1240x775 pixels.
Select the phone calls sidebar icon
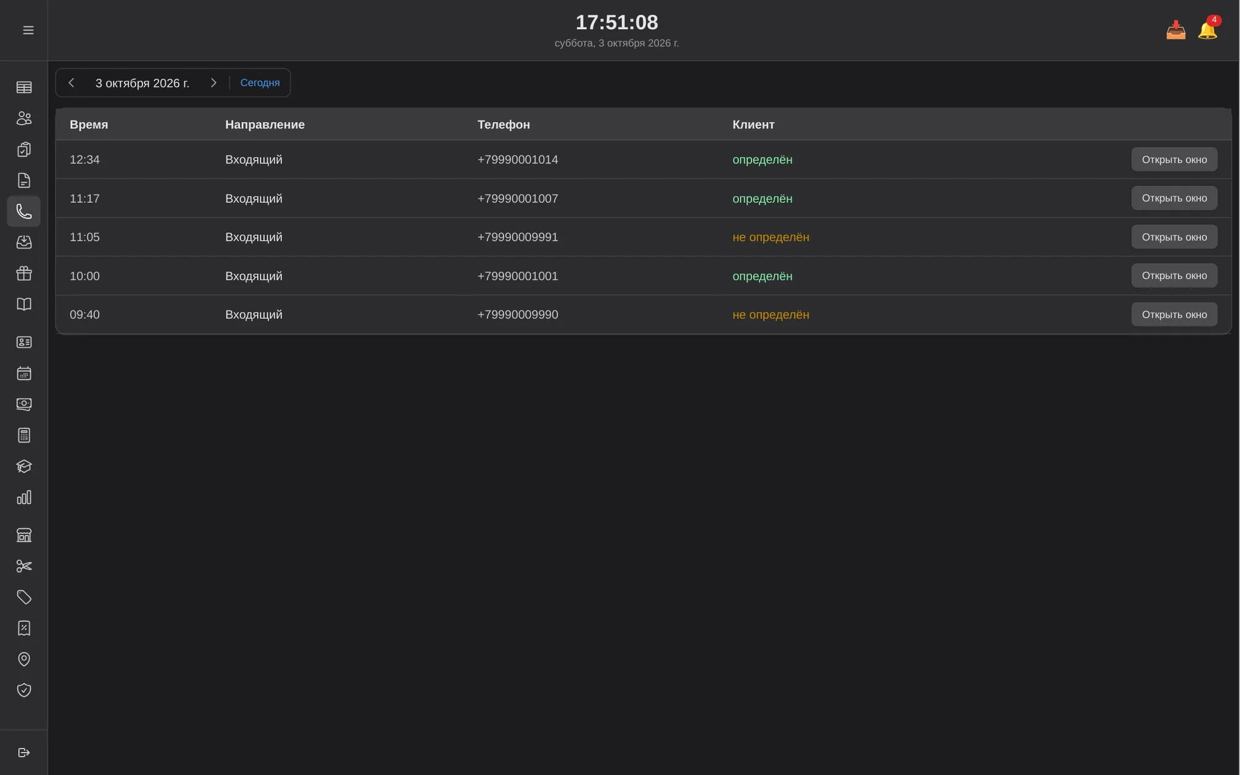[x=24, y=211]
